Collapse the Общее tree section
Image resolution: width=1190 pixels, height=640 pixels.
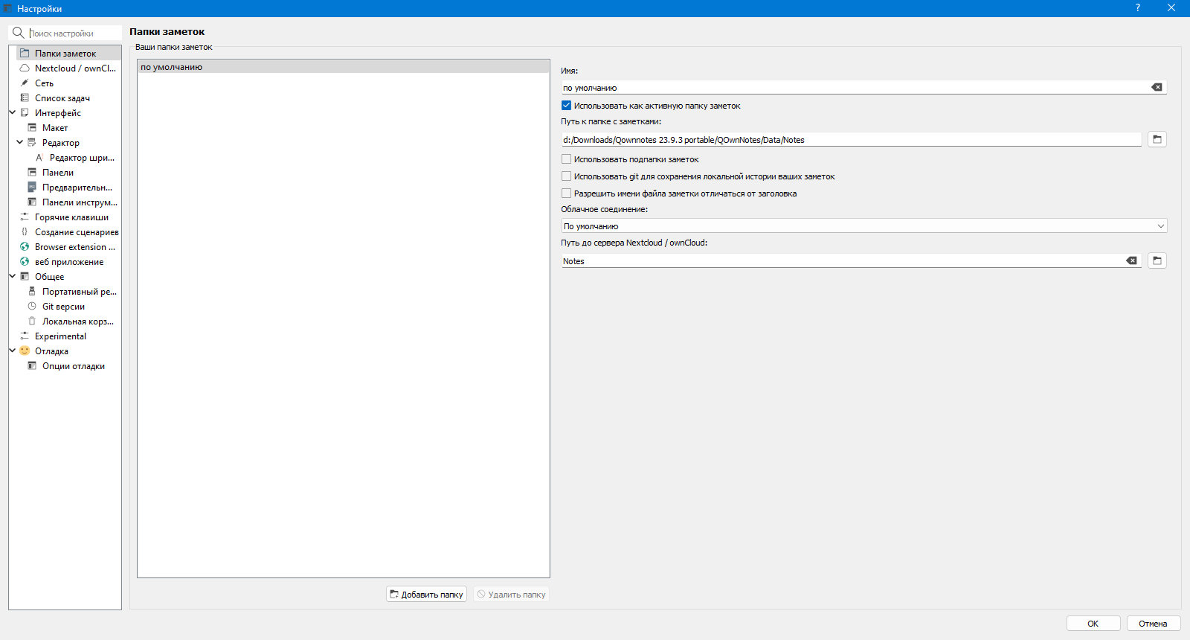pos(13,276)
